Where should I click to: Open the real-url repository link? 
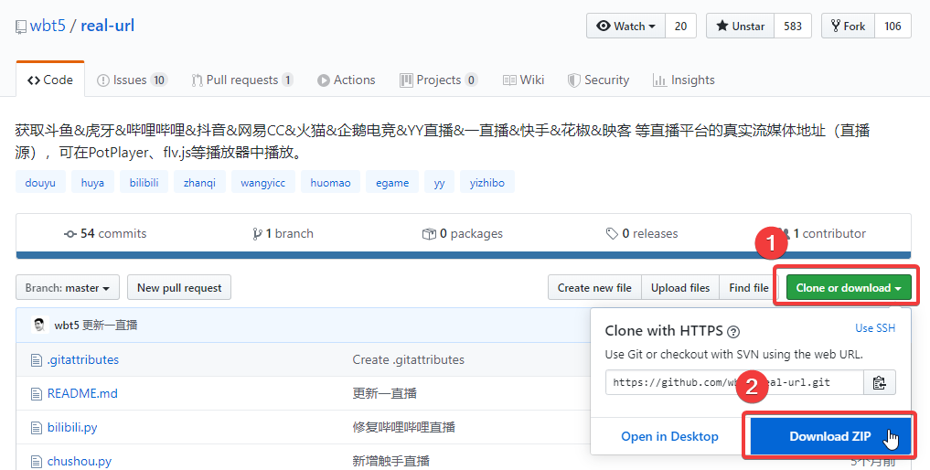(107, 26)
